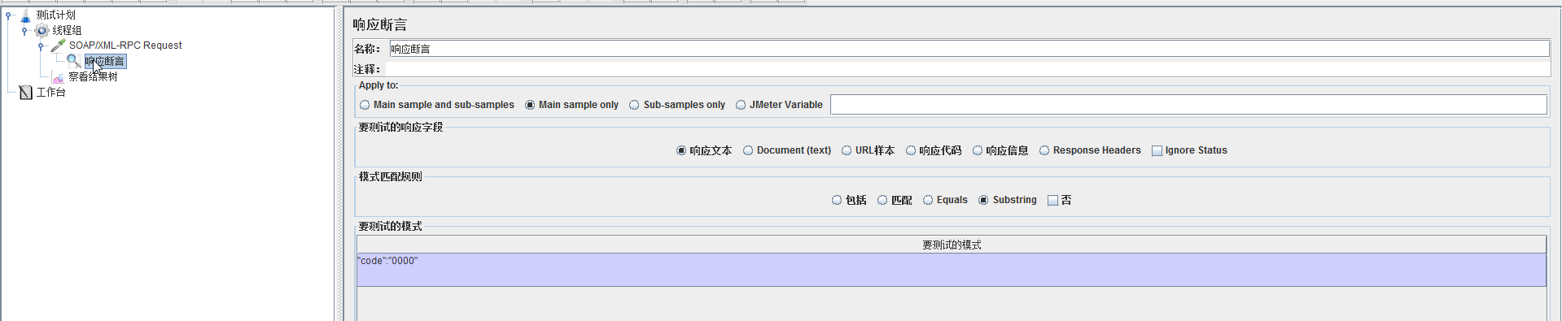Click the 注释 comment input field
Image resolution: width=1562 pixels, height=321 pixels.
[x=969, y=69]
